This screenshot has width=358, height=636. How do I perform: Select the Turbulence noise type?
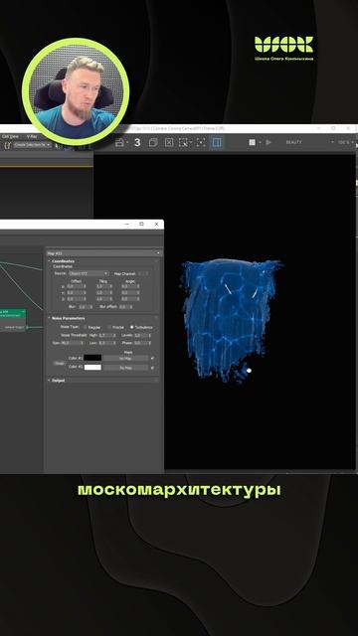pos(141,327)
